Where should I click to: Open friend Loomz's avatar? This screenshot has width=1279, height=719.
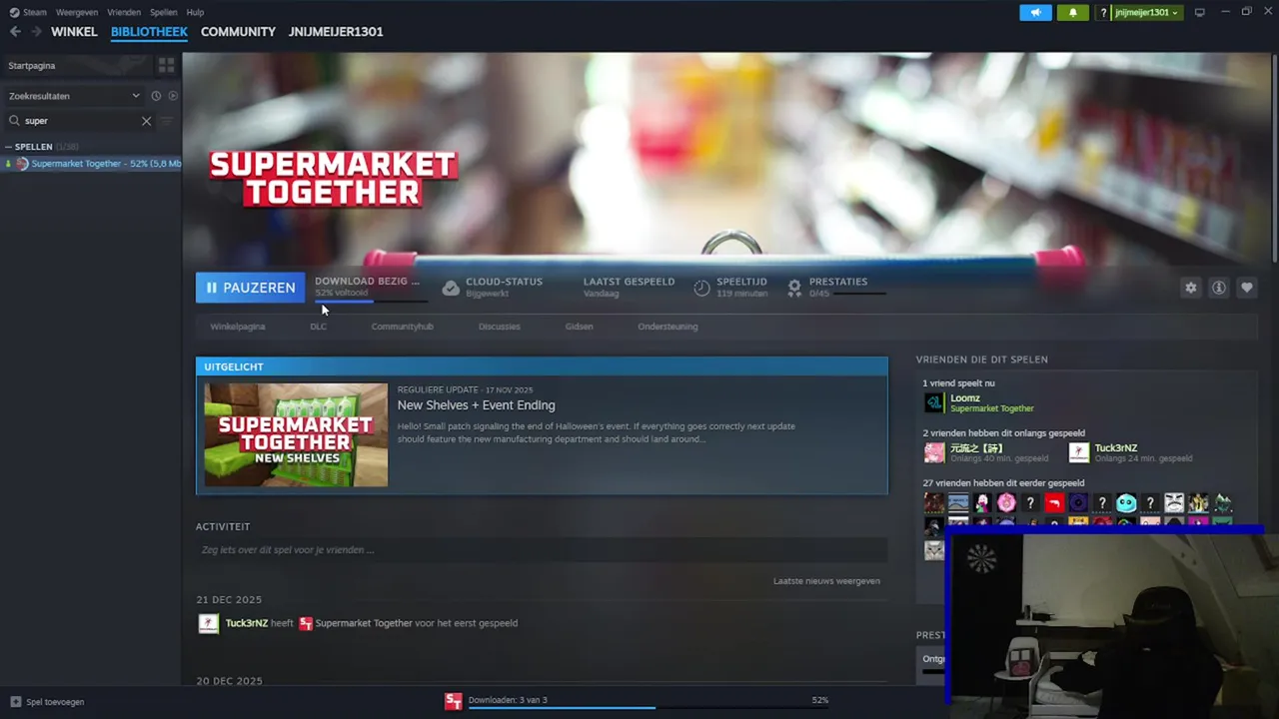tap(933, 402)
